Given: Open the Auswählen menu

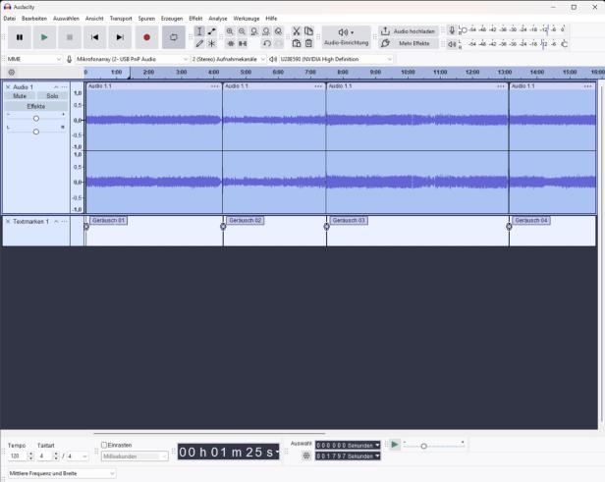Looking at the screenshot, I should coord(66,18).
